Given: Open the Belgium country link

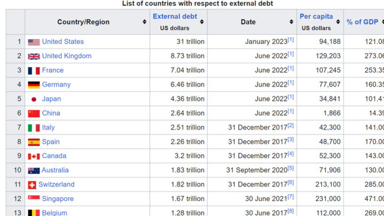Looking at the screenshot, I should [54, 213].
